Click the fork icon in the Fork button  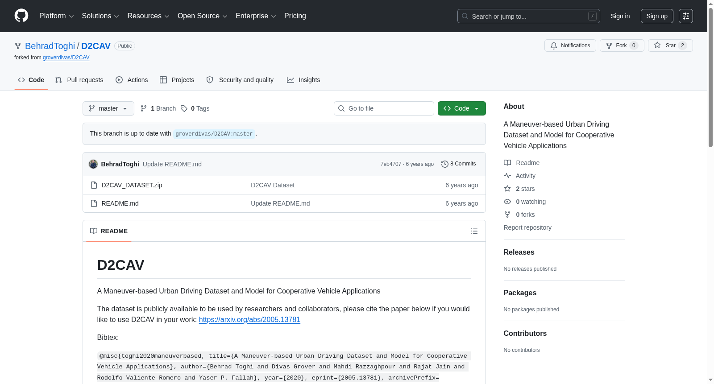pos(609,45)
